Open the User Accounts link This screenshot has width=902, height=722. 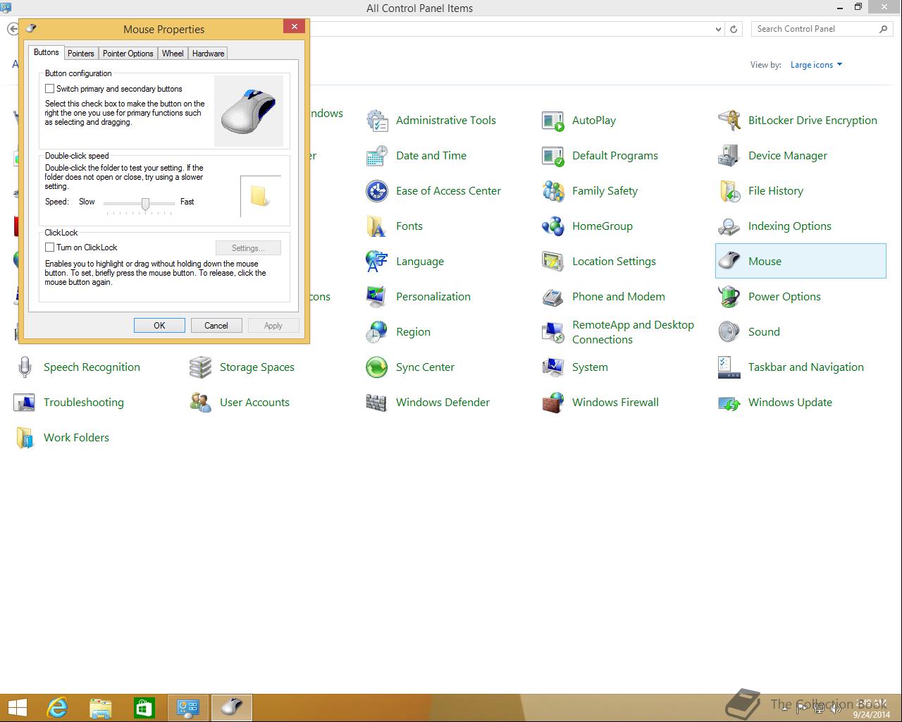tap(254, 403)
